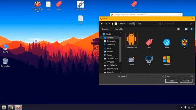Click the volume icon in system tray

pos(192,107)
